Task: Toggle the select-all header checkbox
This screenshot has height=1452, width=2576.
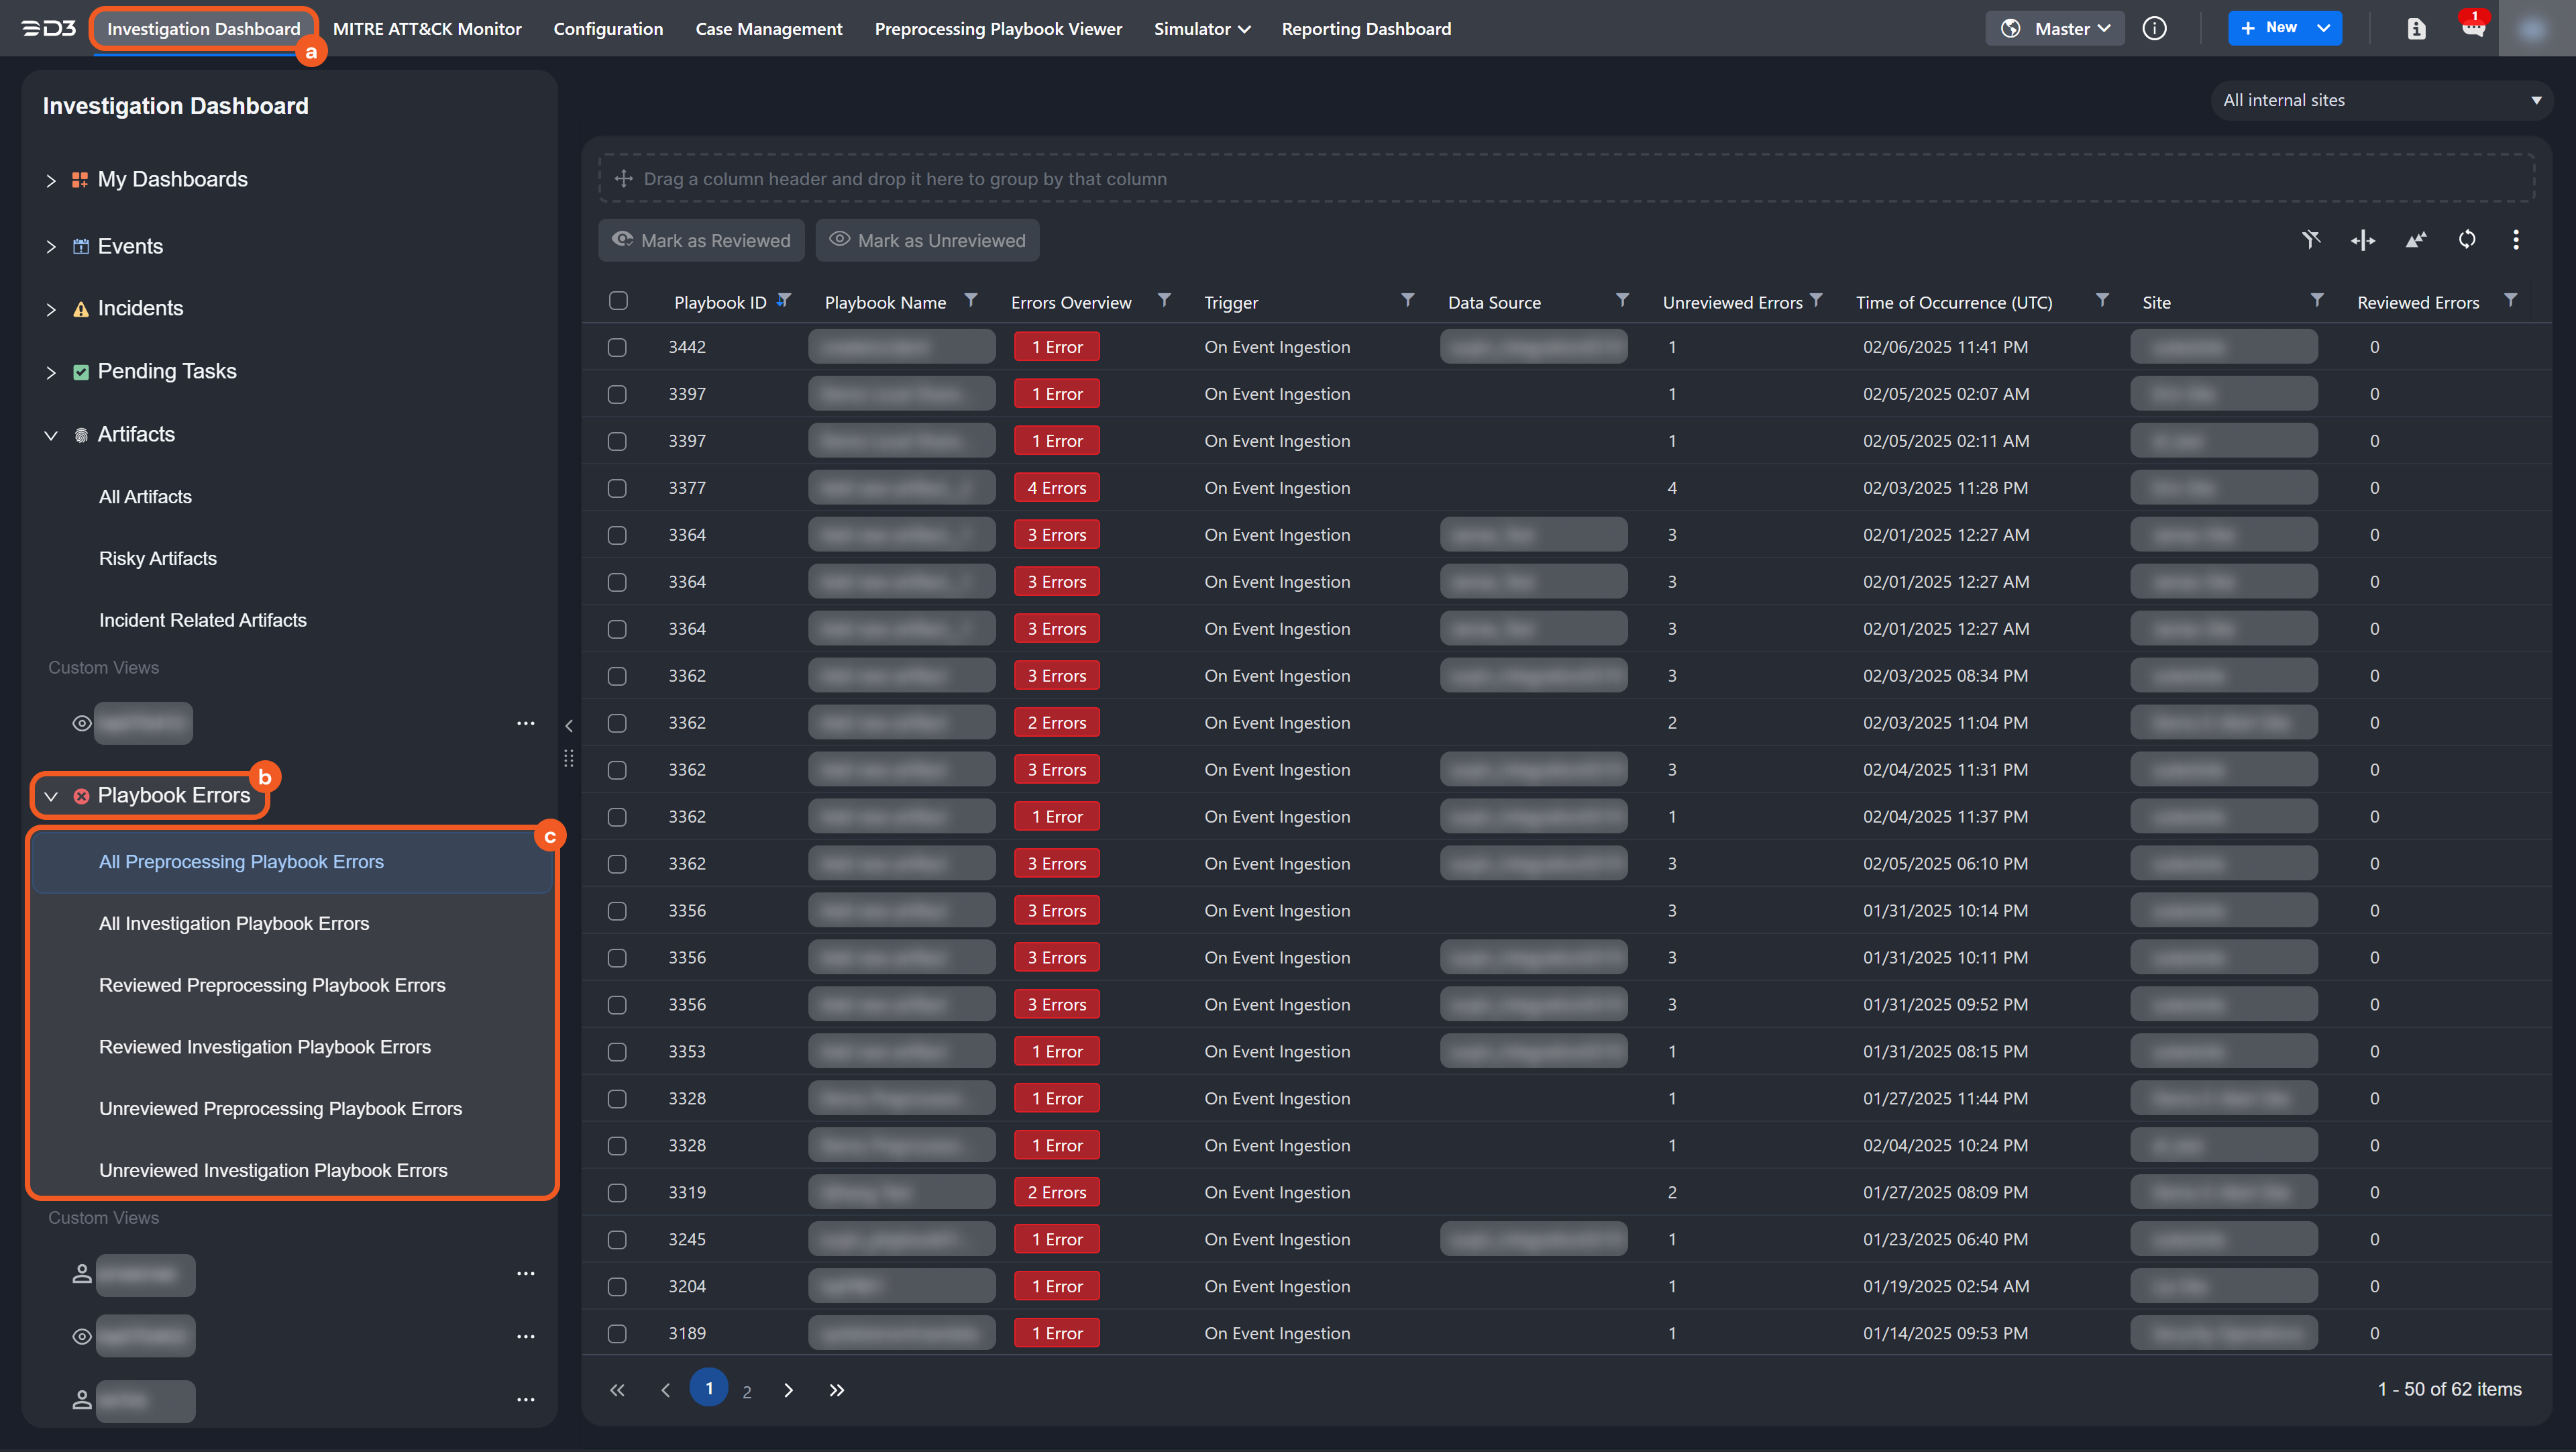Action: (x=618, y=301)
